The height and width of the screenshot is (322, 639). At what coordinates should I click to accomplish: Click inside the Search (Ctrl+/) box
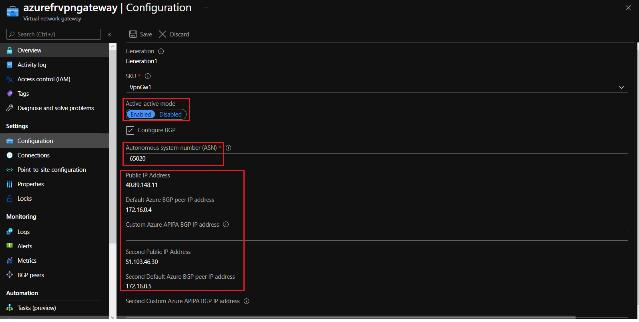(x=54, y=34)
